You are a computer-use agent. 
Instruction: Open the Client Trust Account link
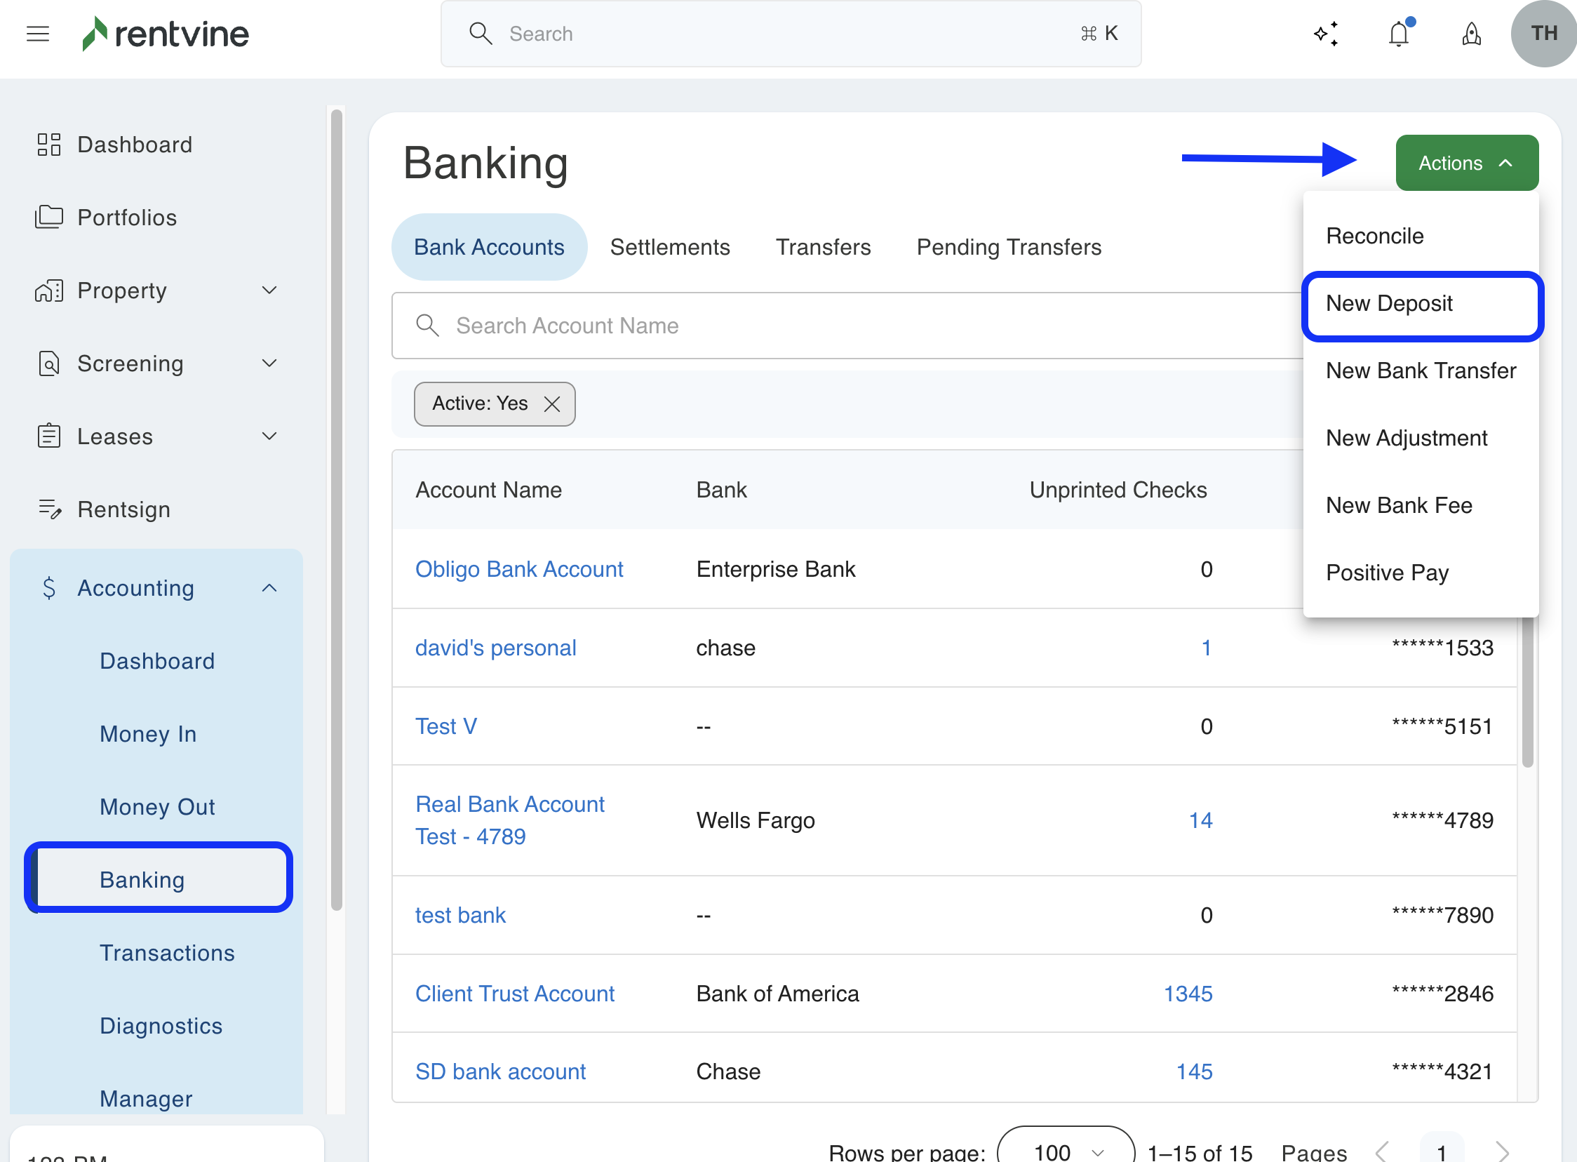tap(515, 993)
